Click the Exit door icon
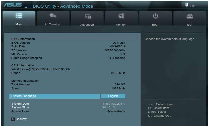 (187, 5)
